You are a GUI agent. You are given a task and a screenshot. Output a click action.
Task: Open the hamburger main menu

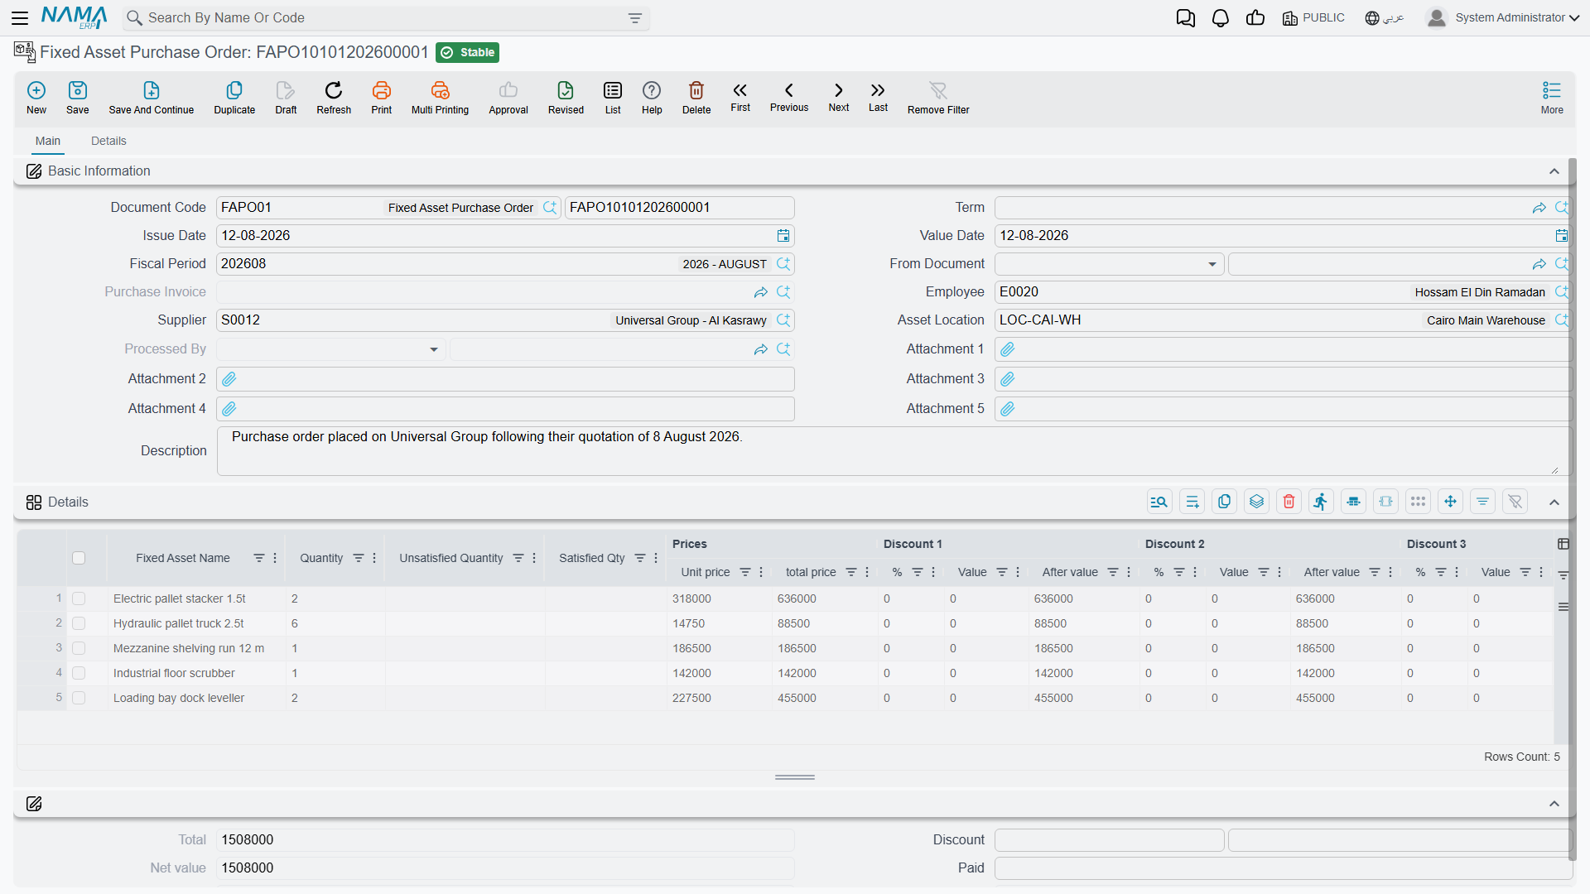tap(20, 17)
